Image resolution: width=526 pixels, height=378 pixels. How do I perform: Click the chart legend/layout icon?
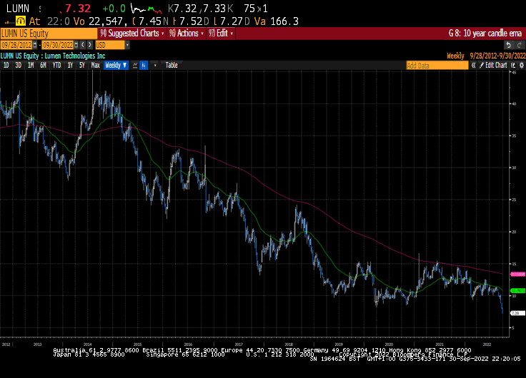point(513,66)
